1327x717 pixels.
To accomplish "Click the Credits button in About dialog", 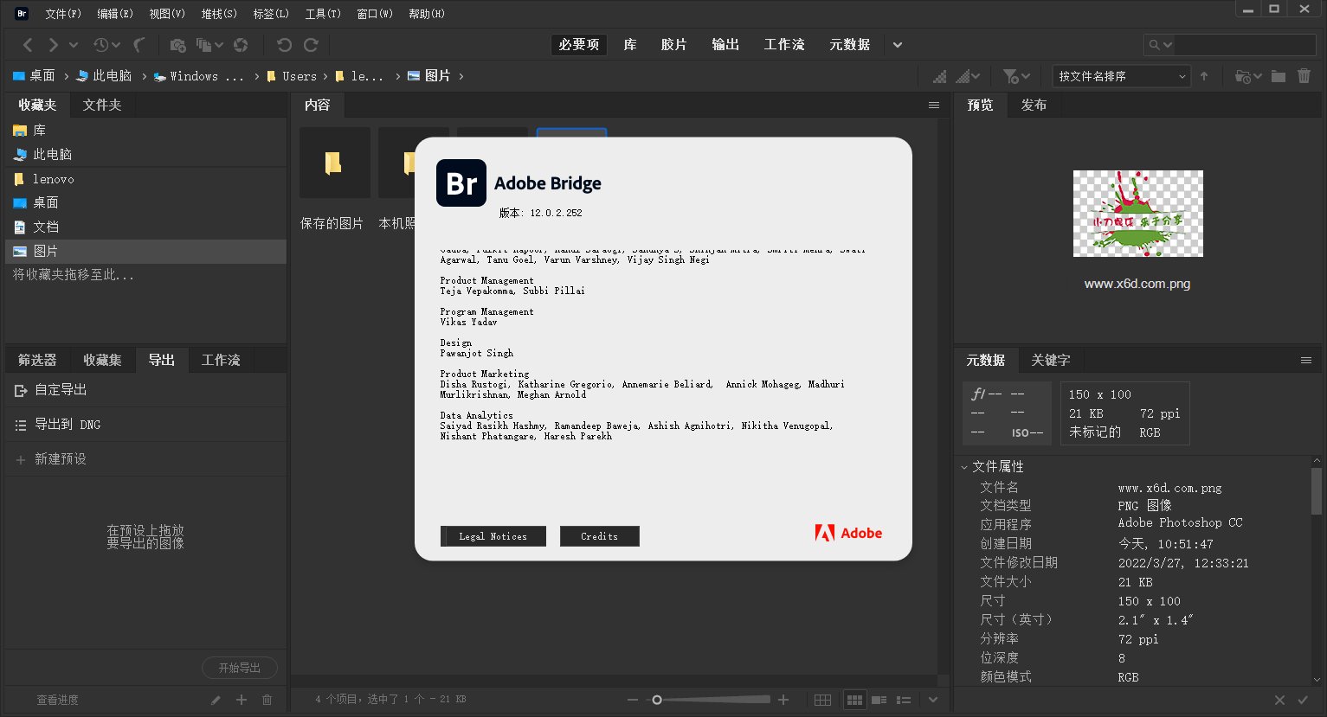I will click(600, 536).
